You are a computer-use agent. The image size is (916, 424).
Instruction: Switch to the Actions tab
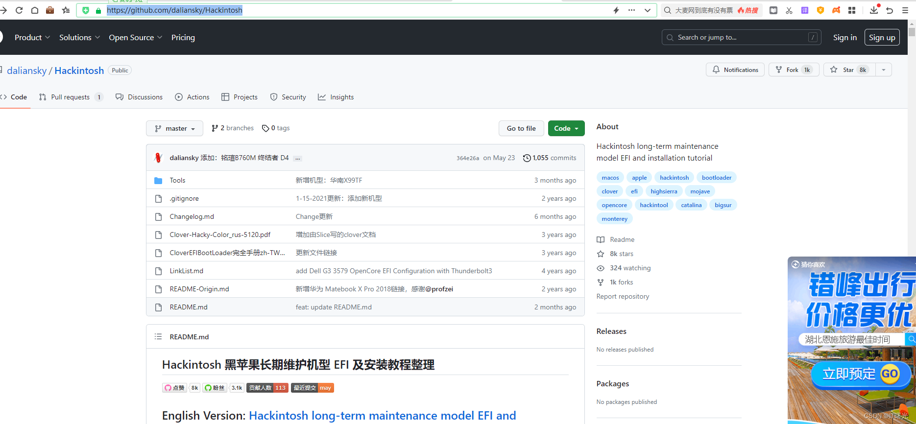point(192,97)
